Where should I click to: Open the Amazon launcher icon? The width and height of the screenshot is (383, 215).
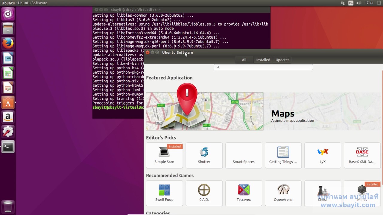pos(8,117)
